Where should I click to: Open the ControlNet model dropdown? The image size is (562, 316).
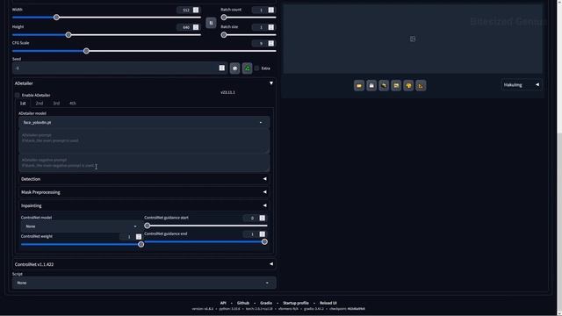click(x=80, y=226)
